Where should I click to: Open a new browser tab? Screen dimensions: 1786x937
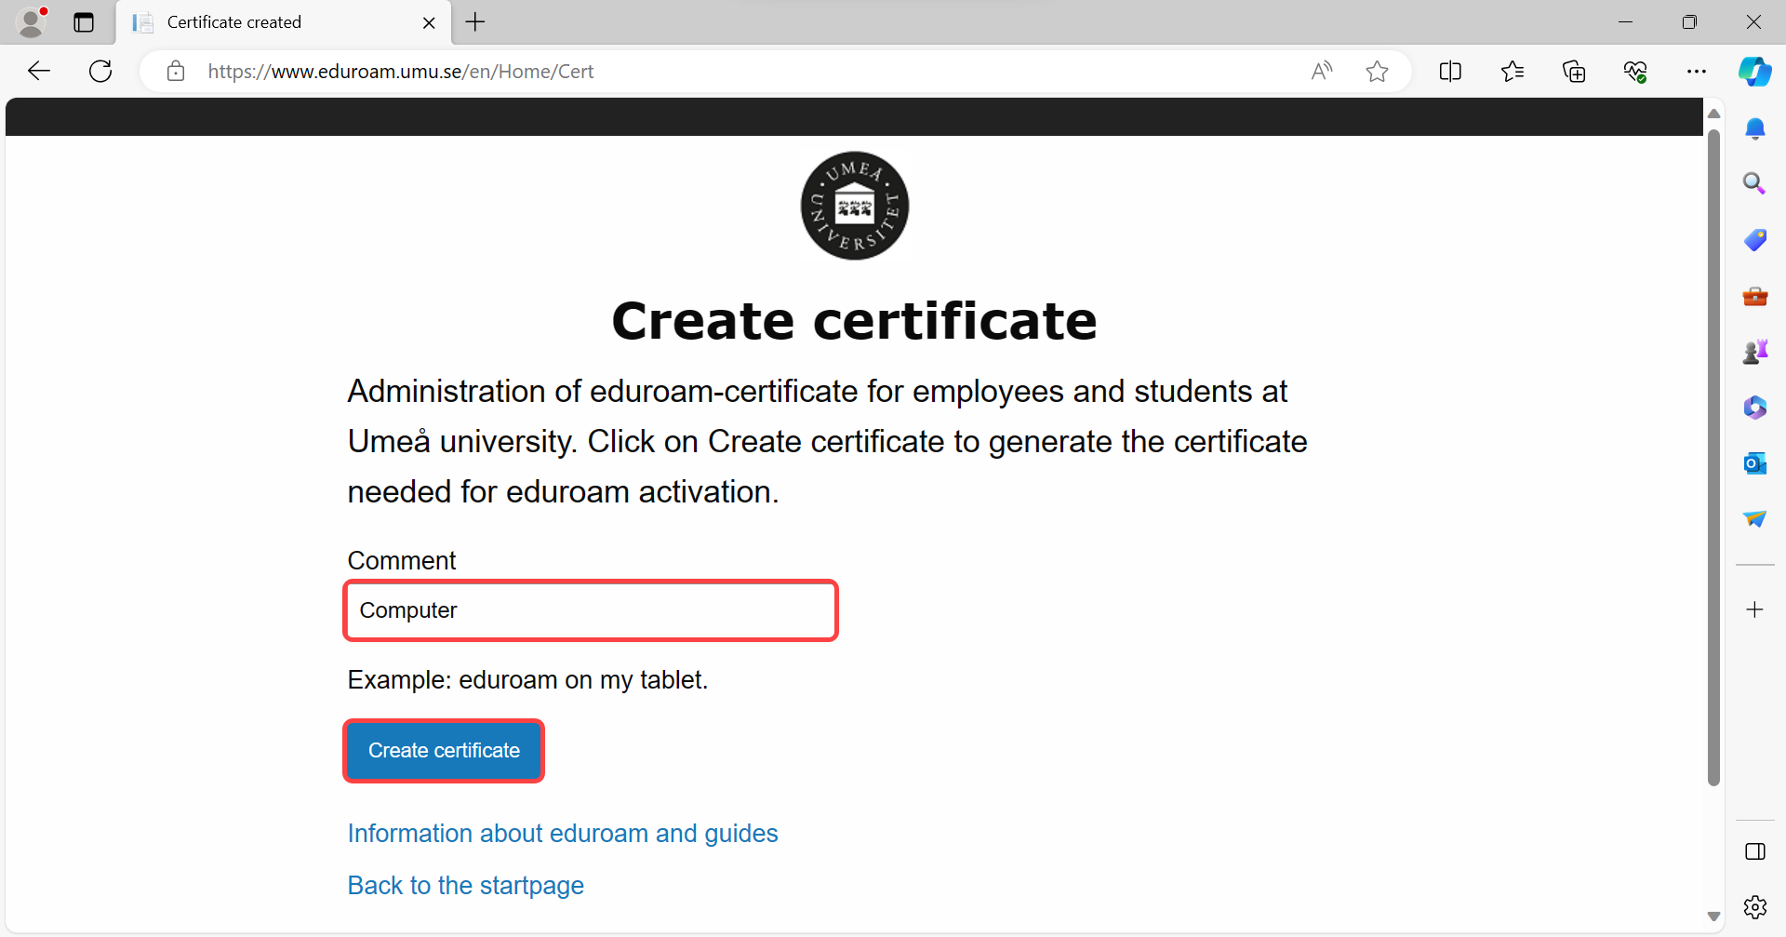click(475, 22)
